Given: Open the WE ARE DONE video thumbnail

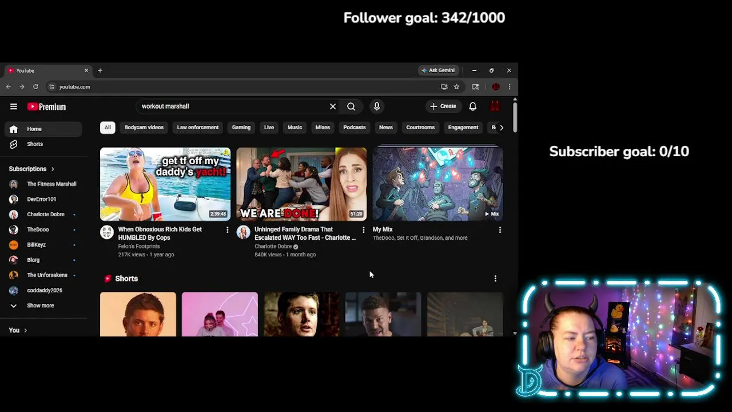Looking at the screenshot, I should [x=301, y=184].
